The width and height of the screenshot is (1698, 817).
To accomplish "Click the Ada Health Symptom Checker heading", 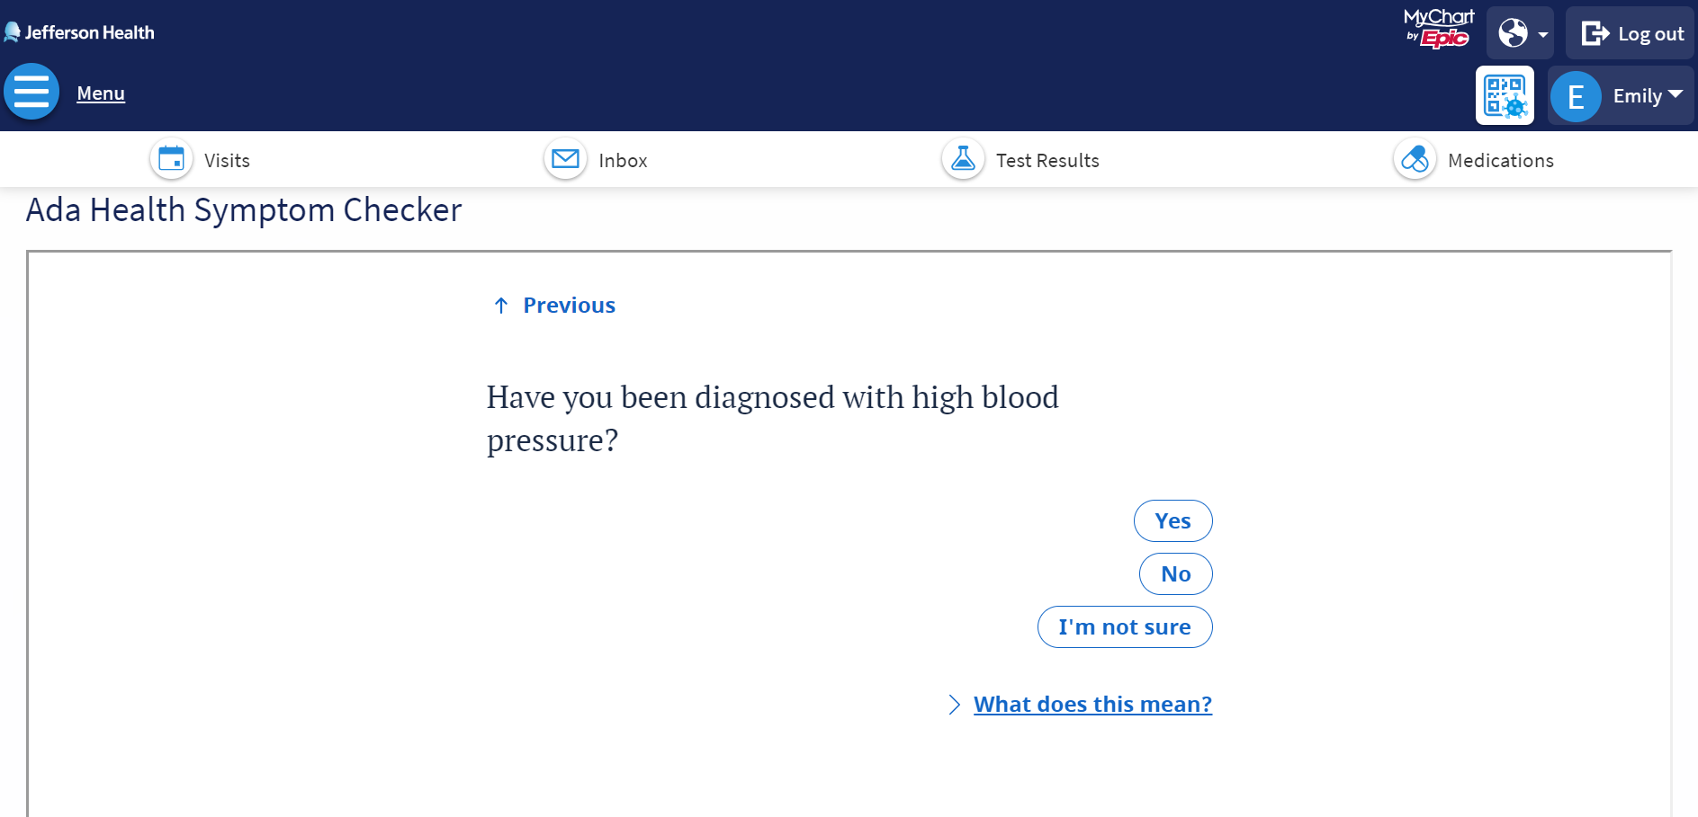I will coord(244,210).
